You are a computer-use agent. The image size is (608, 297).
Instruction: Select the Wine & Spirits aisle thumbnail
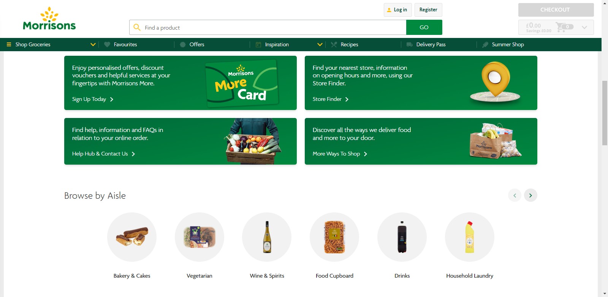(x=267, y=237)
